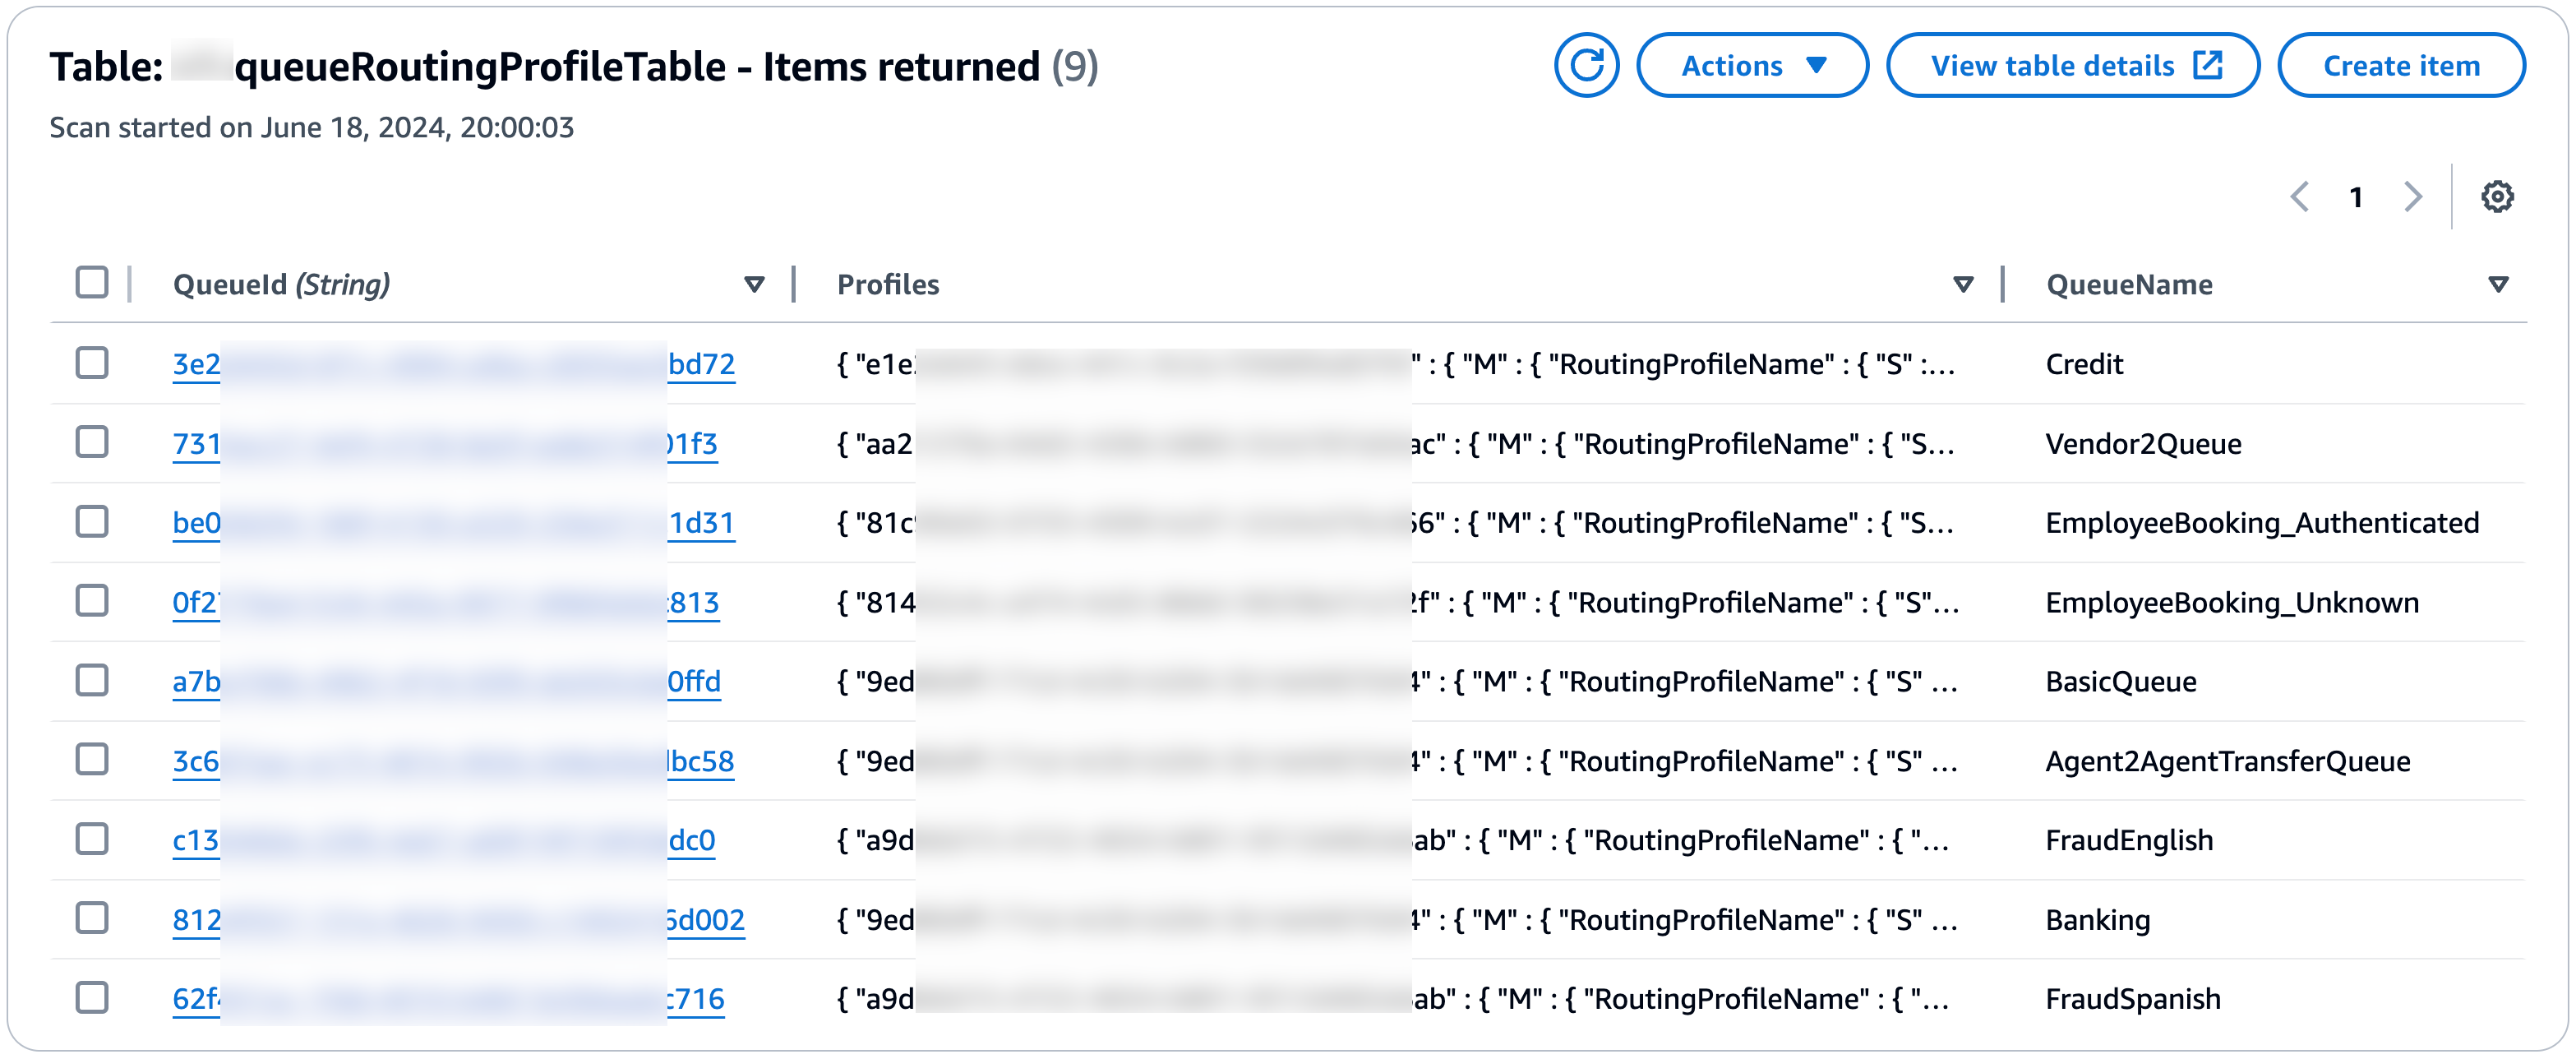Open QueueId link for Banking queue
2576x1059 pixels.
[196, 920]
